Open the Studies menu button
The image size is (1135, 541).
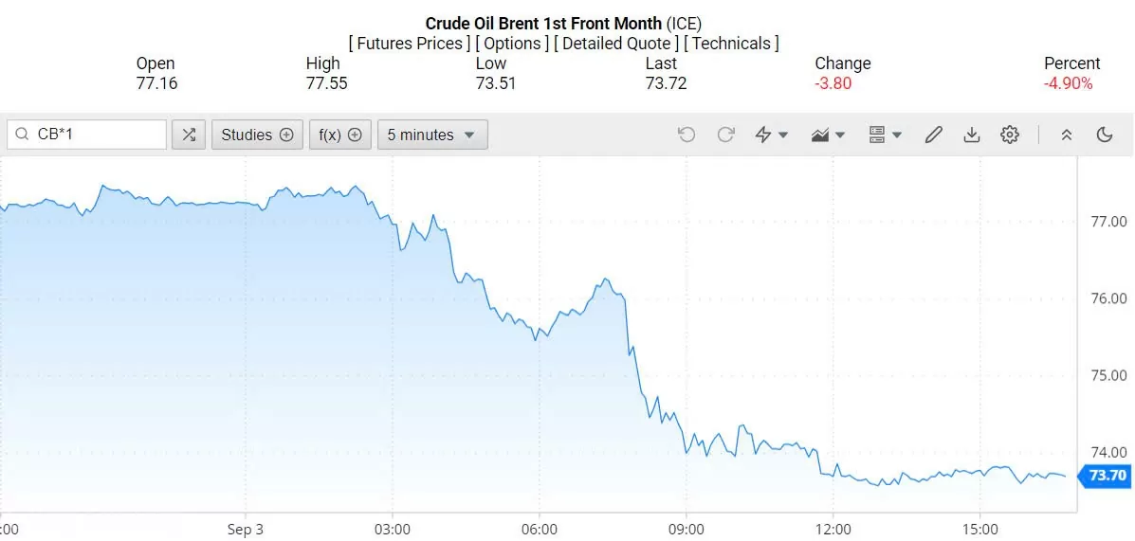point(257,135)
